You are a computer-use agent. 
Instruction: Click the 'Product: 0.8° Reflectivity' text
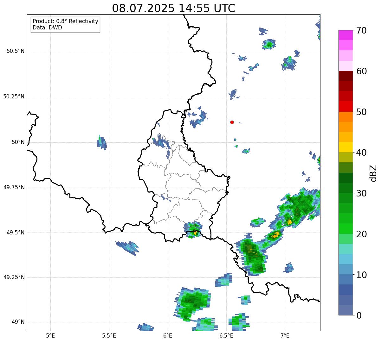(x=66, y=21)
